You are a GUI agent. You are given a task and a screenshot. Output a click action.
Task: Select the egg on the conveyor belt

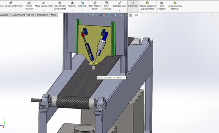click(x=93, y=68)
